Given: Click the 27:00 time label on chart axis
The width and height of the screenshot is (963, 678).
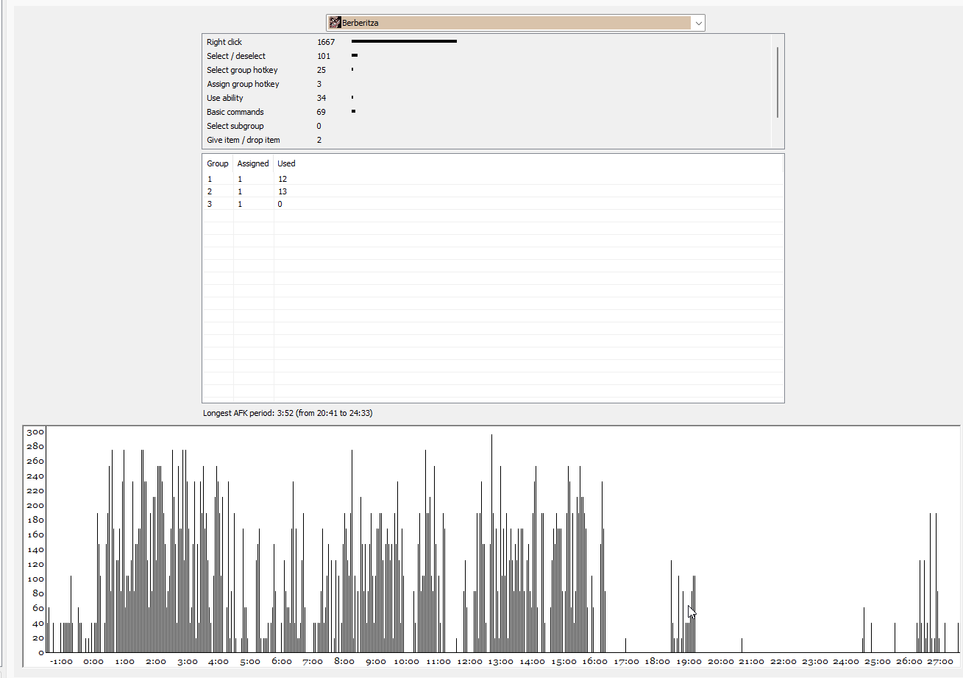Looking at the screenshot, I should click(939, 662).
